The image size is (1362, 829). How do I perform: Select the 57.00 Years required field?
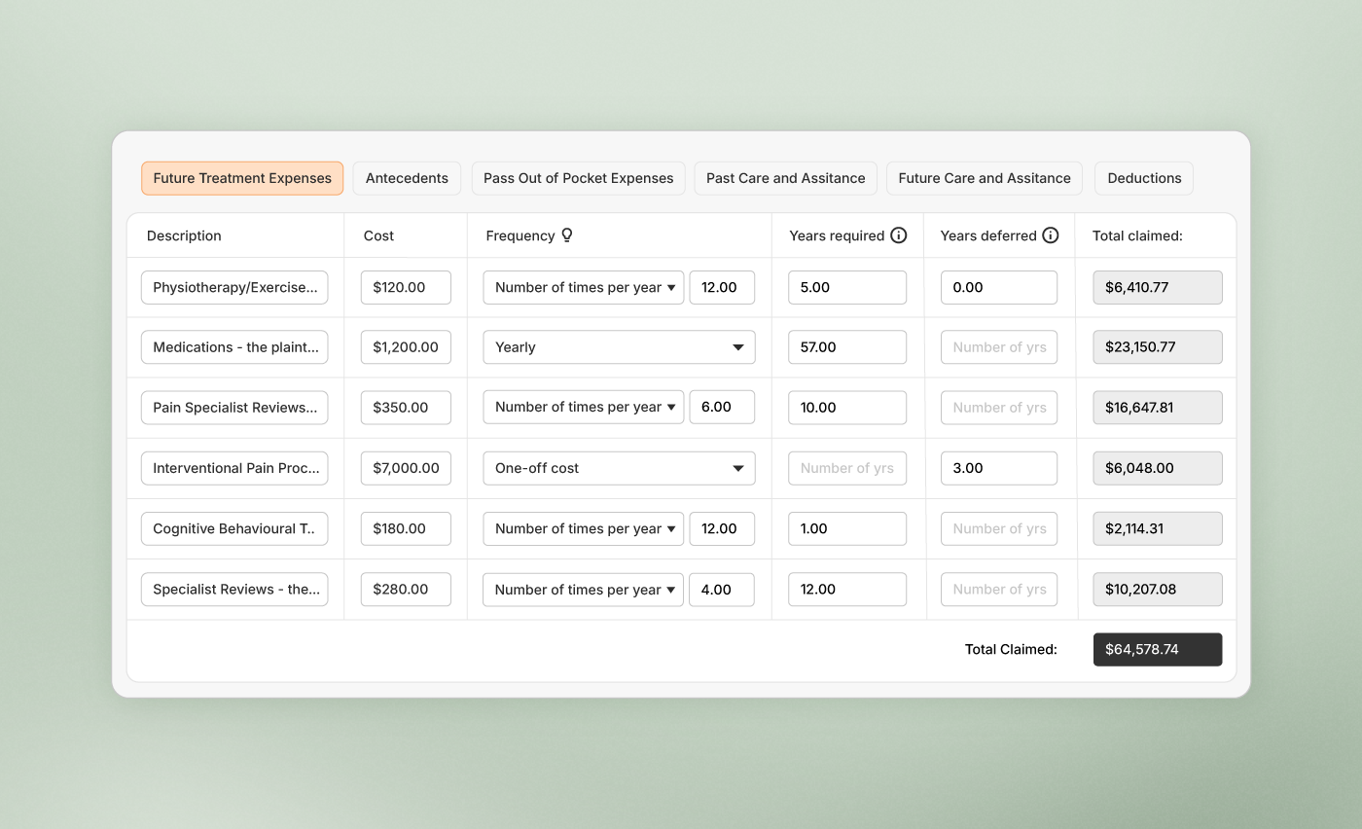coord(846,346)
